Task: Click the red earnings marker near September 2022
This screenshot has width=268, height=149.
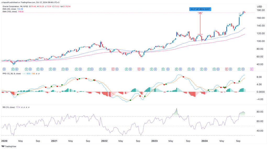Action: (x=139, y=69)
